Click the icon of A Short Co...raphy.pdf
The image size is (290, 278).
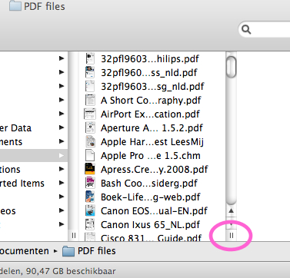pyautogui.click(x=90, y=101)
